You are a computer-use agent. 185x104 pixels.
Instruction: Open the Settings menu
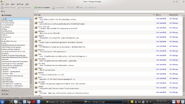(20, 4)
